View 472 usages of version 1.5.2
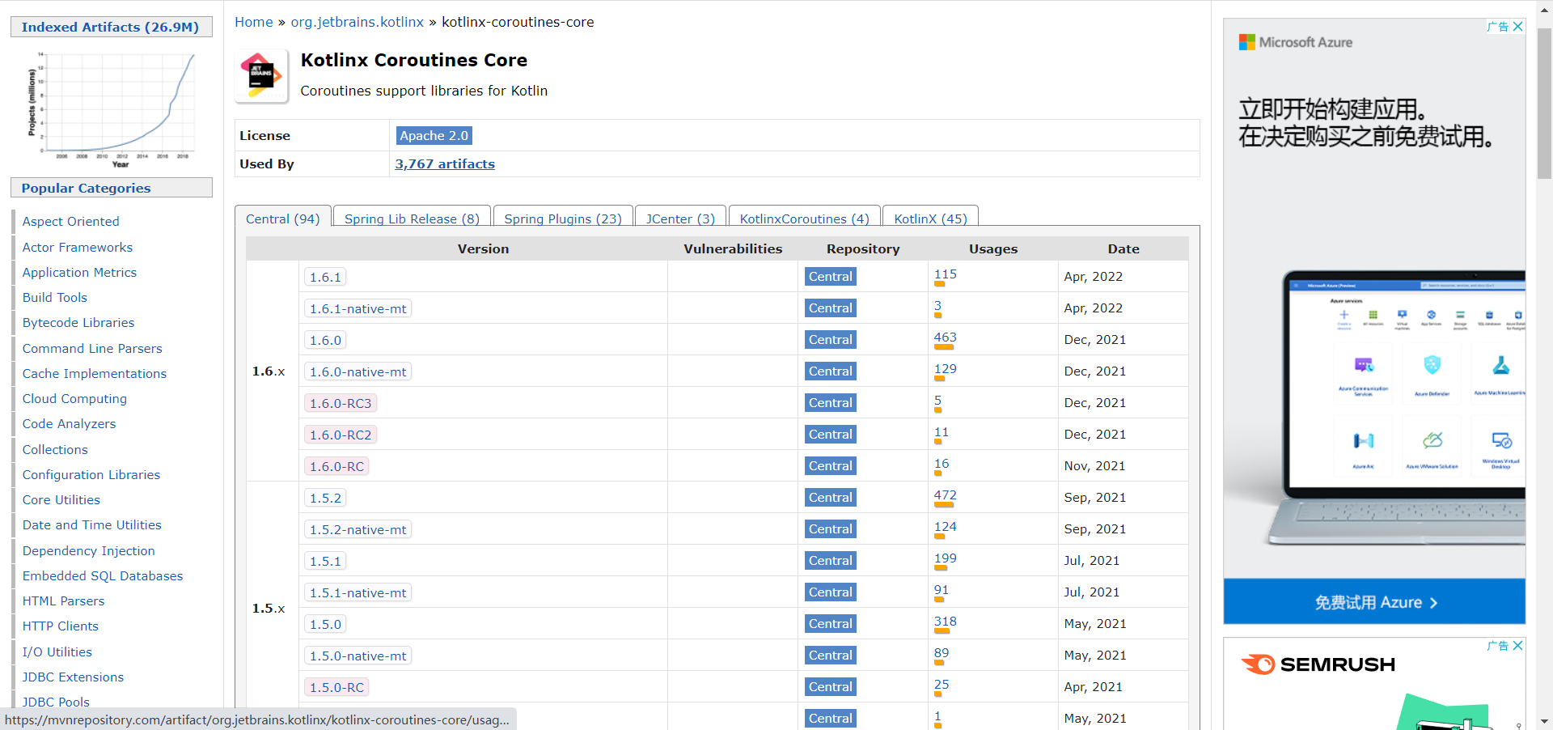 click(945, 495)
